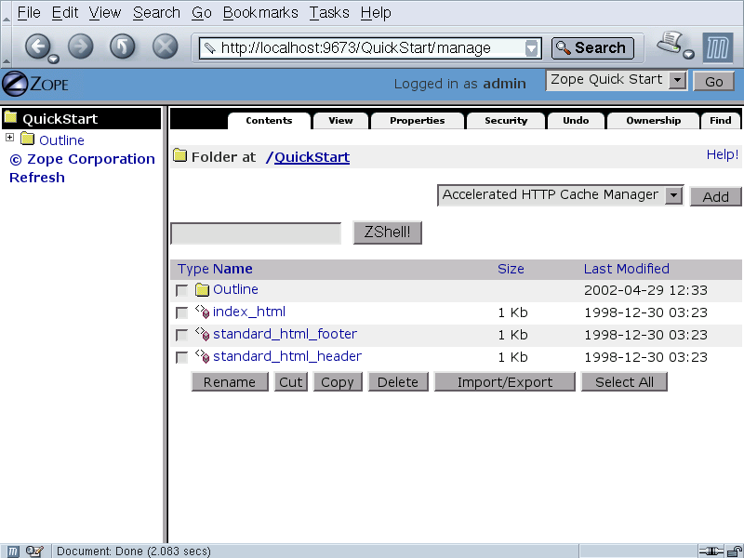Viewport: 744px width, 558px height.
Task: Click the Stop loading icon
Action: 165,46
